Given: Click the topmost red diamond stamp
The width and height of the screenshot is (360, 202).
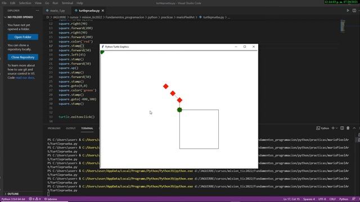Looking at the screenshot, I should coord(165,86).
